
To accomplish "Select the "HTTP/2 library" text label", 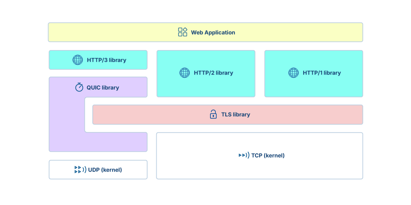I will point(213,73).
